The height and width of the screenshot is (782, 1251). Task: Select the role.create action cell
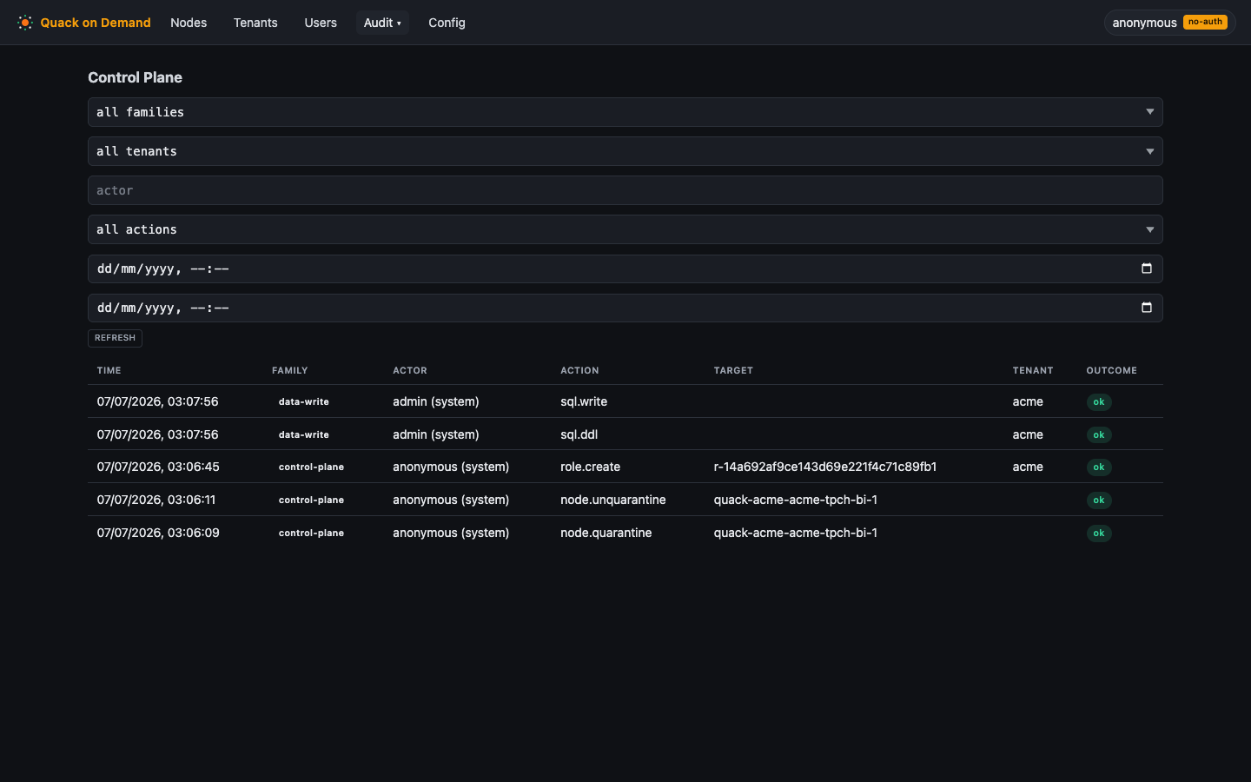point(590,467)
